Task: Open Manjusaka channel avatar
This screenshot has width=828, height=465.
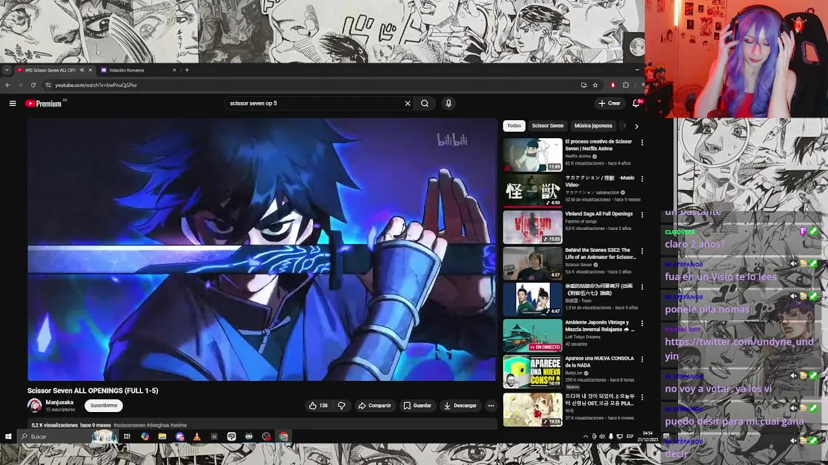Action: click(34, 406)
